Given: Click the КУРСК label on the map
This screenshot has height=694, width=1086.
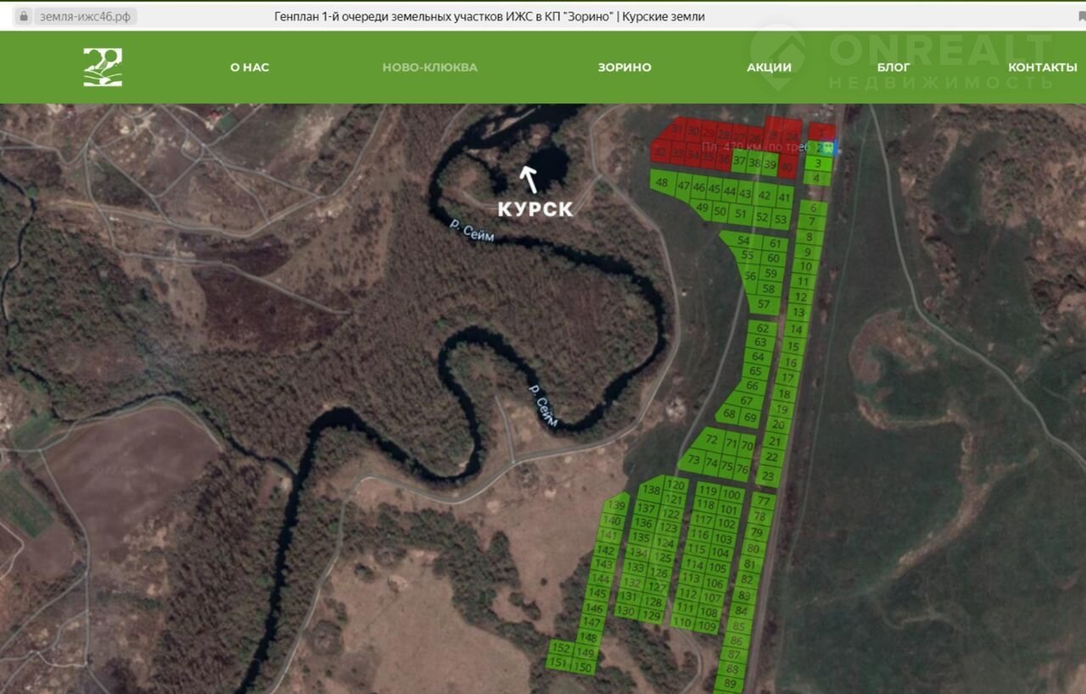Looking at the screenshot, I should click(x=535, y=209).
